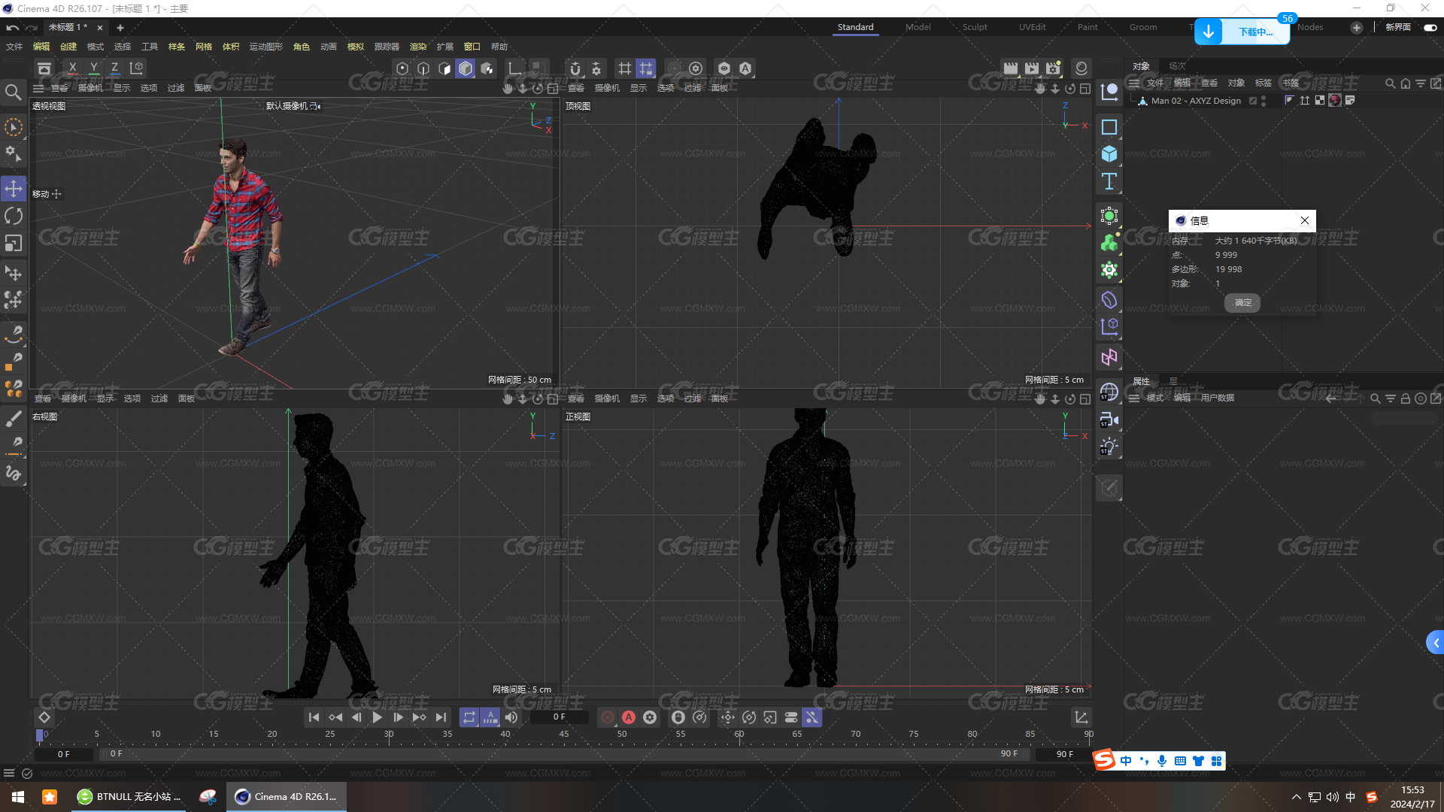The image size is (1444, 812).
Task: Open Object Manager Tags menu
Action: [x=1263, y=83]
